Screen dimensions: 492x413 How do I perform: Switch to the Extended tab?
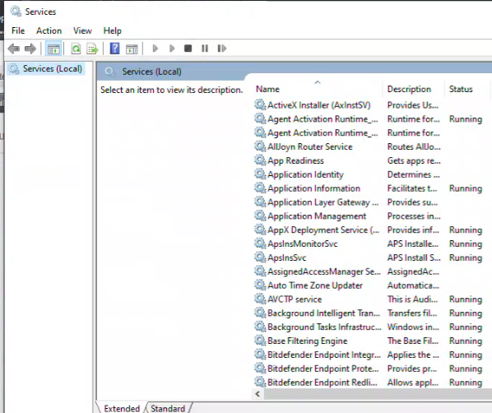(x=122, y=408)
